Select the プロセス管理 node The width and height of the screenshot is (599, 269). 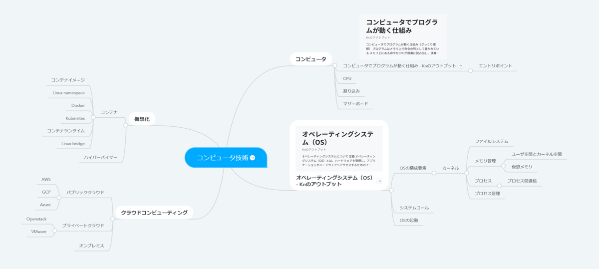(x=488, y=194)
